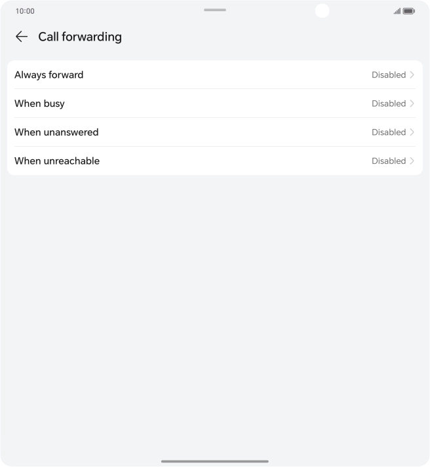Tap Disabled status beside When busy

[x=389, y=103]
